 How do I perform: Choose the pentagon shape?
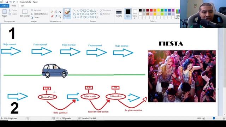pos(81,14)
